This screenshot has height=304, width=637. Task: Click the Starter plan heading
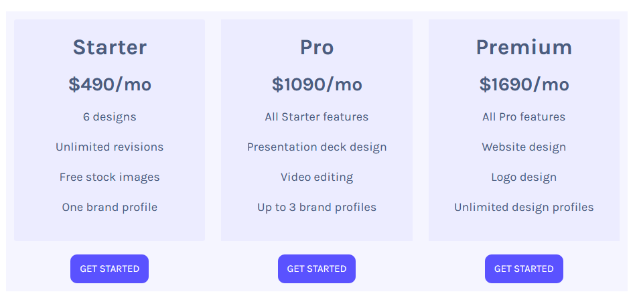[x=109, y=48]
